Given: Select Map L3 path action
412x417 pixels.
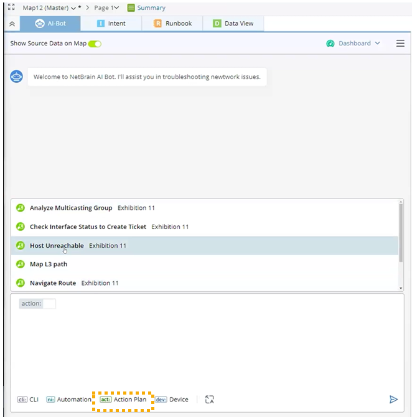Looking at the screenshot, I should 205,265.
